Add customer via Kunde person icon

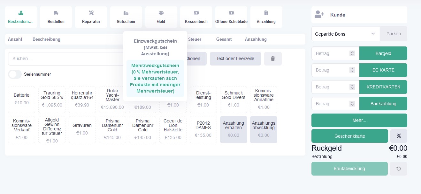(319, 15)
